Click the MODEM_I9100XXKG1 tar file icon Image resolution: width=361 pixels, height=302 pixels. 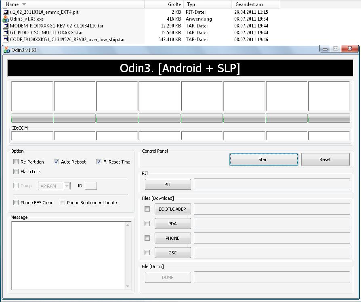(x=6, y=26)
